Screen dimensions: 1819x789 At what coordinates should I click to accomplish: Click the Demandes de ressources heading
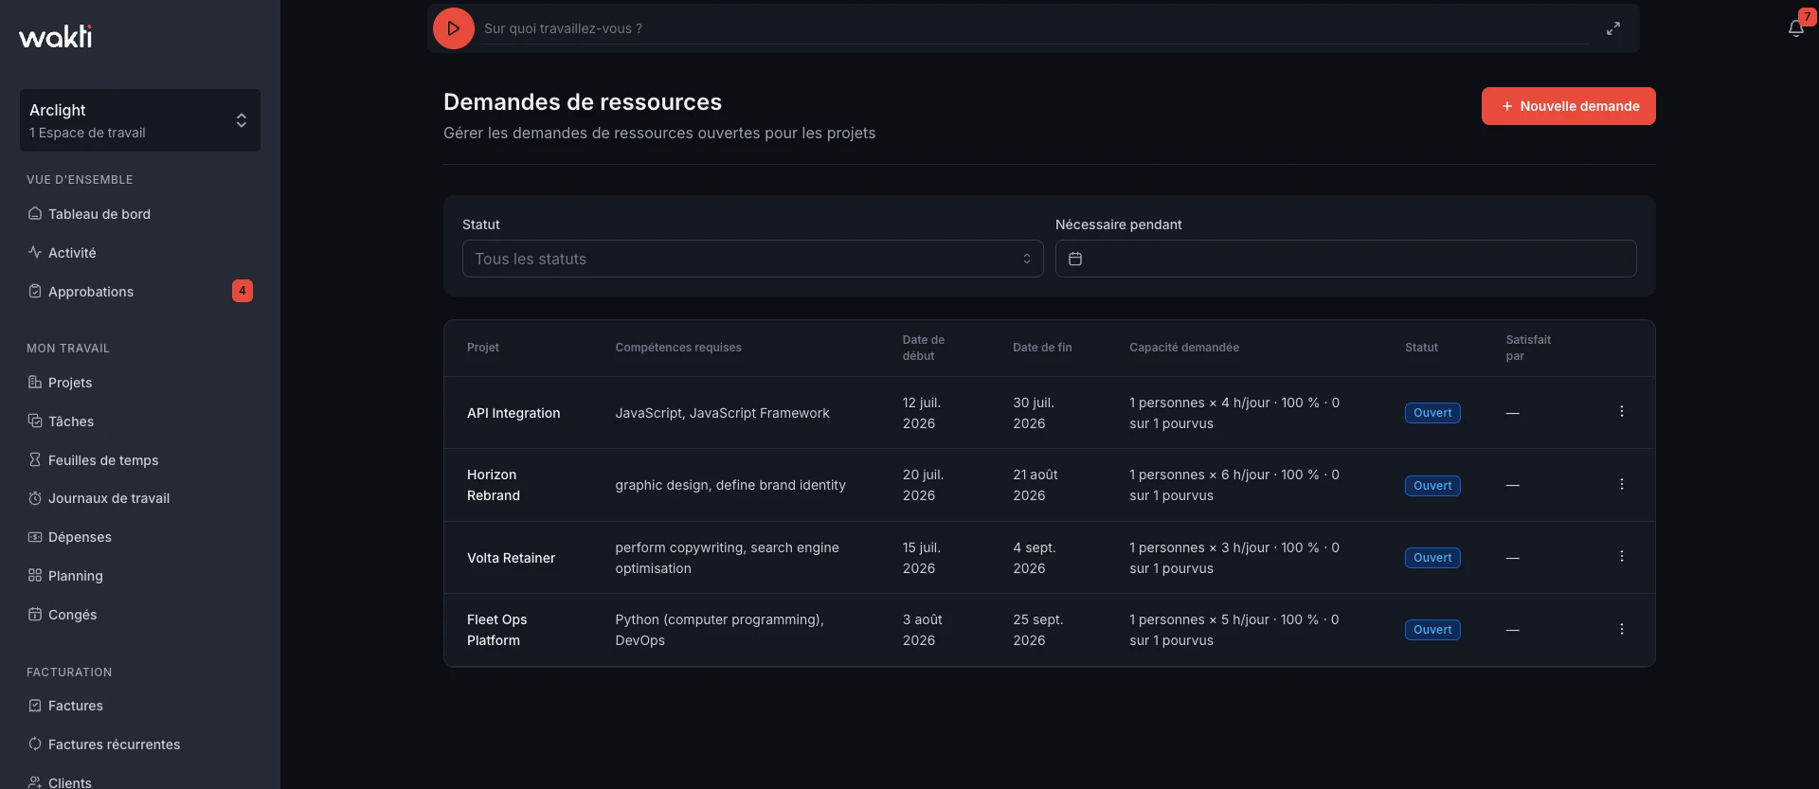(x=583, y=102)
